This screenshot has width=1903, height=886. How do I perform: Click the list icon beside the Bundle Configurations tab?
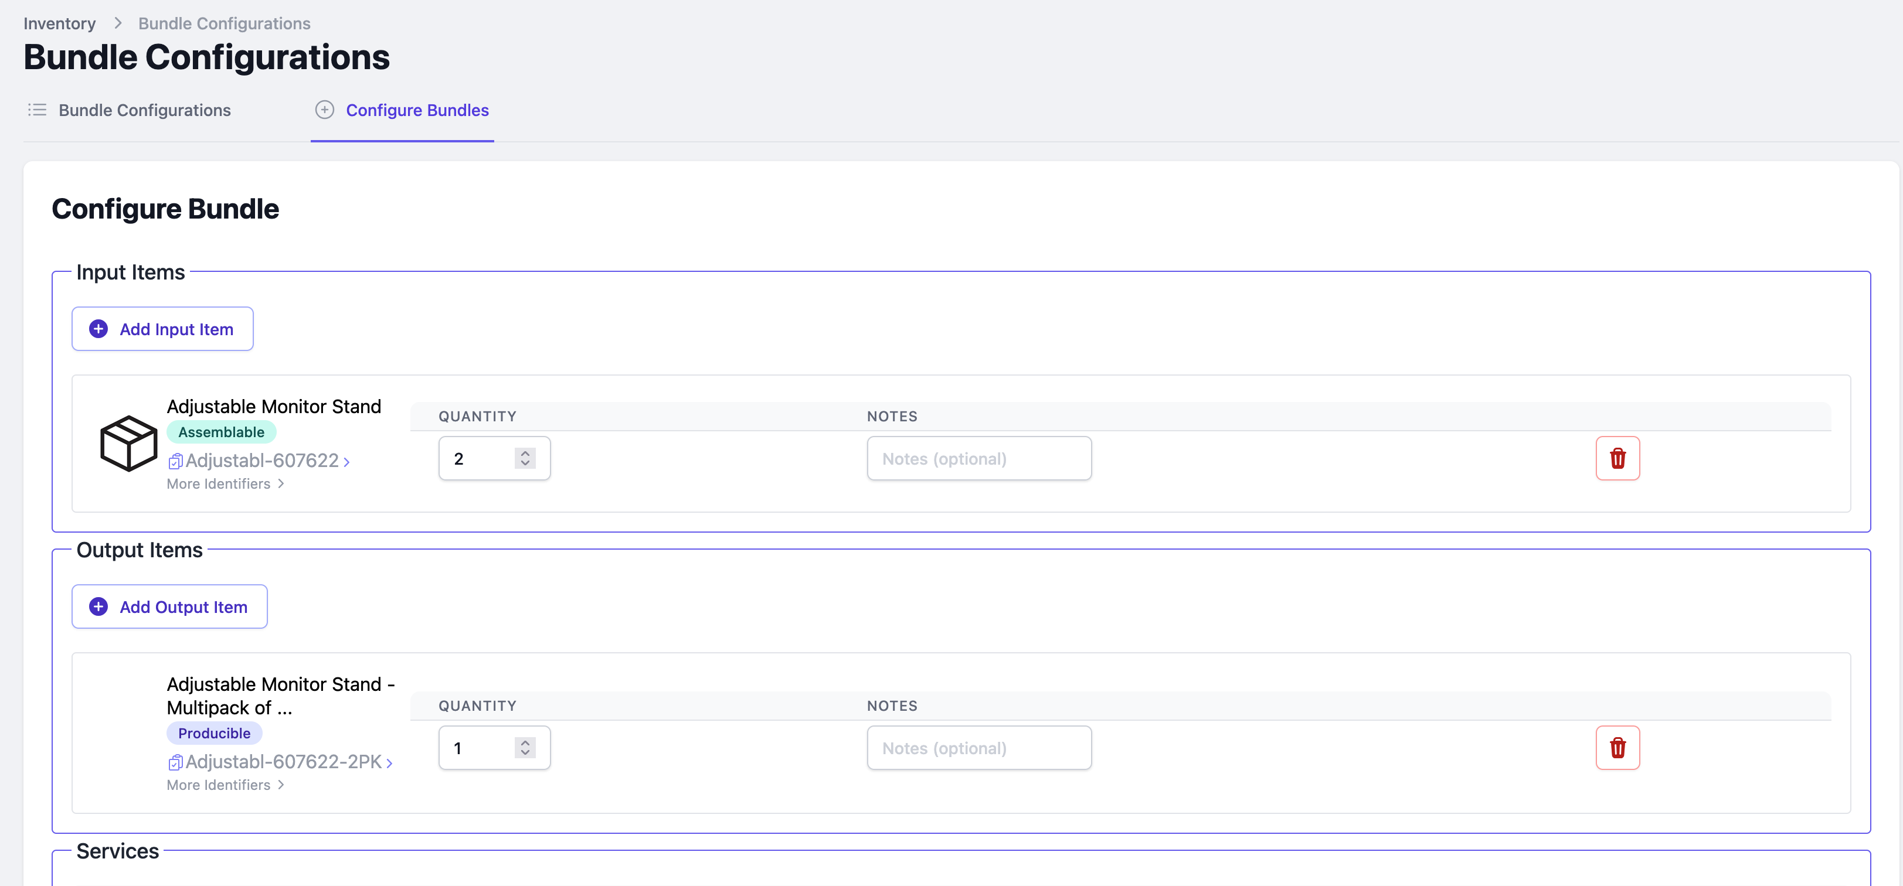point(37,110)
